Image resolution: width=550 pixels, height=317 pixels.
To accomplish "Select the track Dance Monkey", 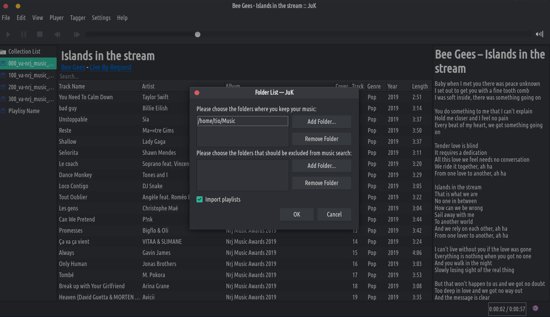I will click(75, 175).
